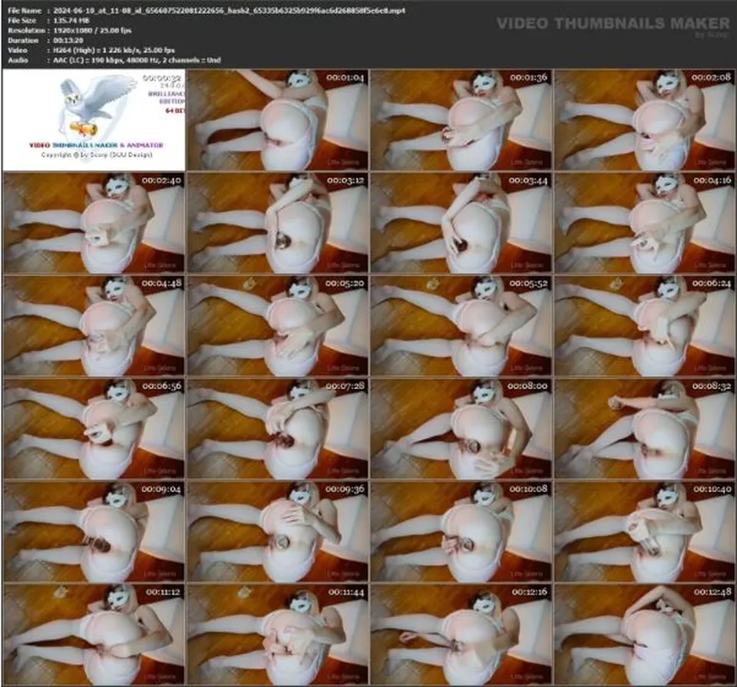This screenshot has height=687, width=737.
Task: Click the Duration 00:13:20 info line
Action: [x=45, y=40]
